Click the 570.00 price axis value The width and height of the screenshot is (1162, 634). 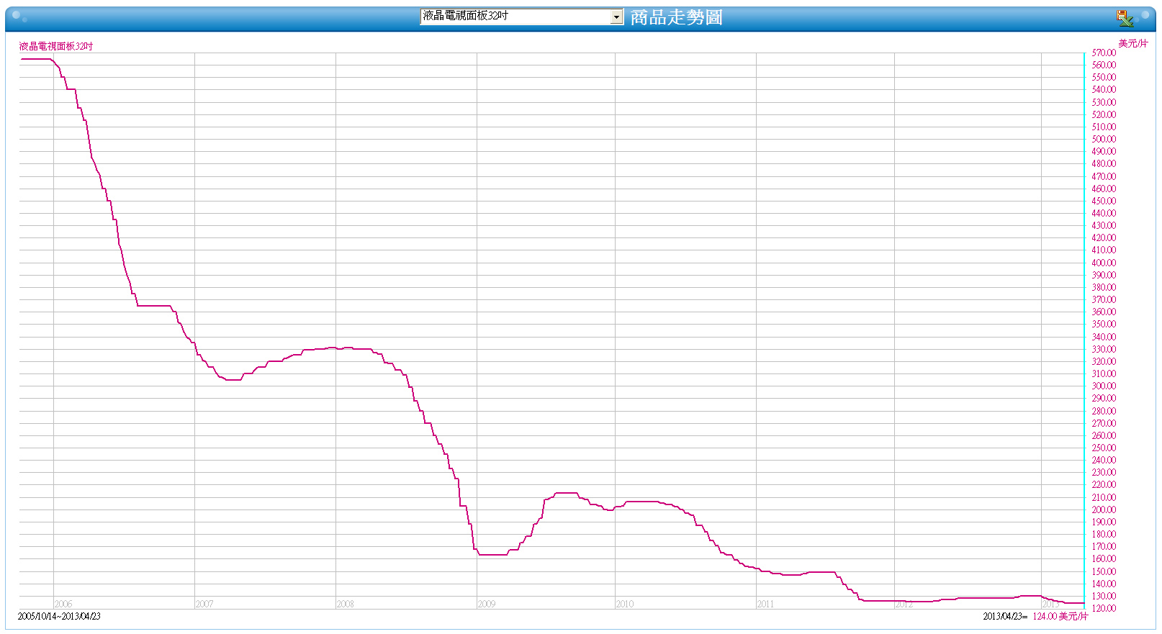[1104, 53]
